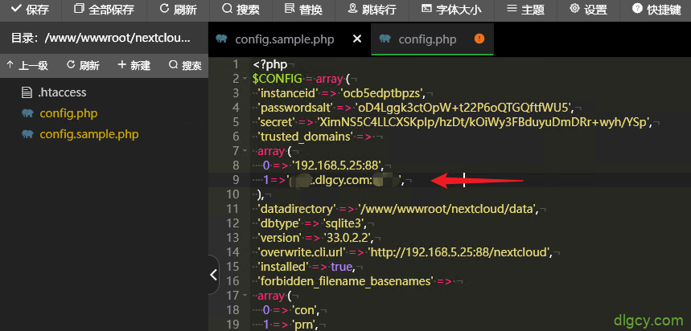Open config.php in file tree
The width and height of the screenshot is (691, 331).
68,113
